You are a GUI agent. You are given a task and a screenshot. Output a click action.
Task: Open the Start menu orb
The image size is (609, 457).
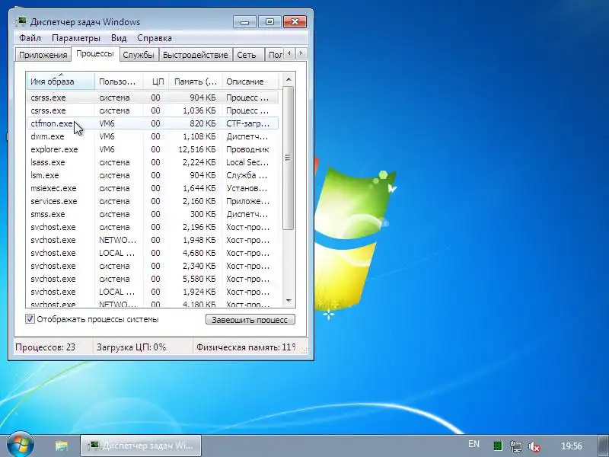click(x=21, y=446)
